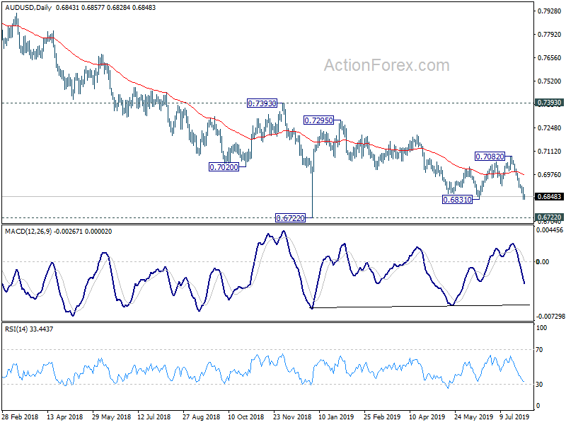Screen dimensions: 566x425
Task: Click the 0.76560 price axis value
Action: (x=550, y=58)
